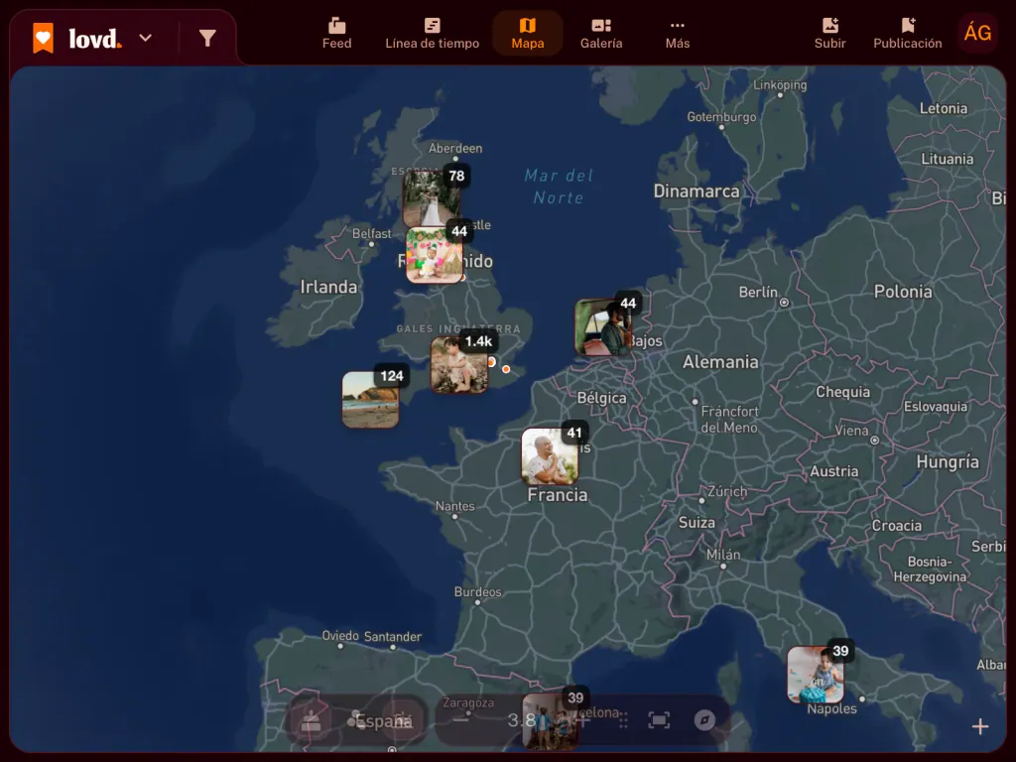Click the lovd heart bookmark logo

43,39
